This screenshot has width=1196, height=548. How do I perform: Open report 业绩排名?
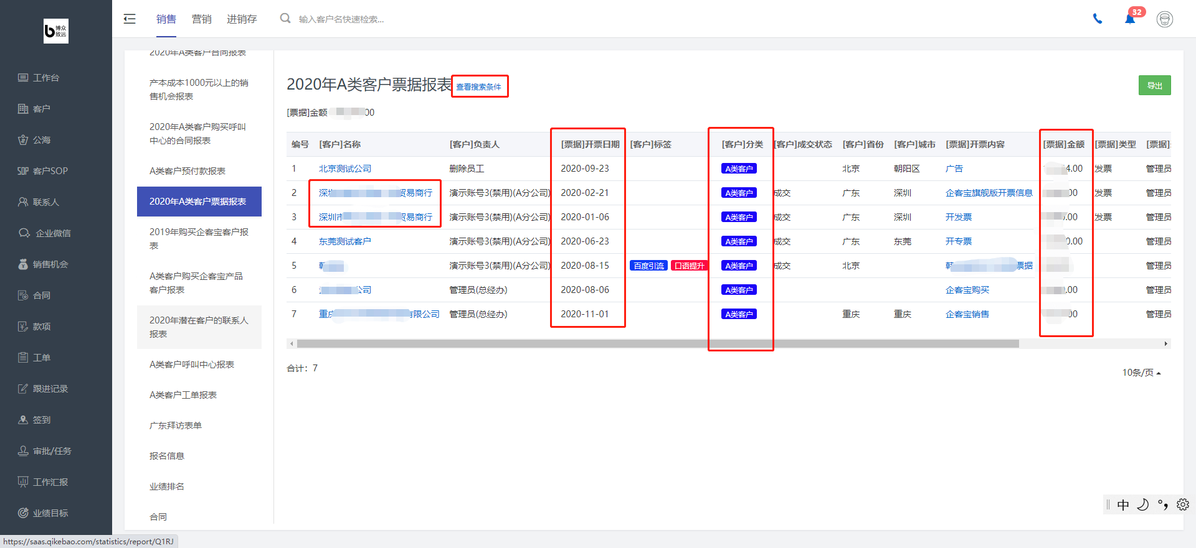[199, 486]
